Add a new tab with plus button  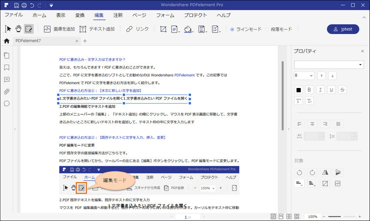(x=85, y=41)
